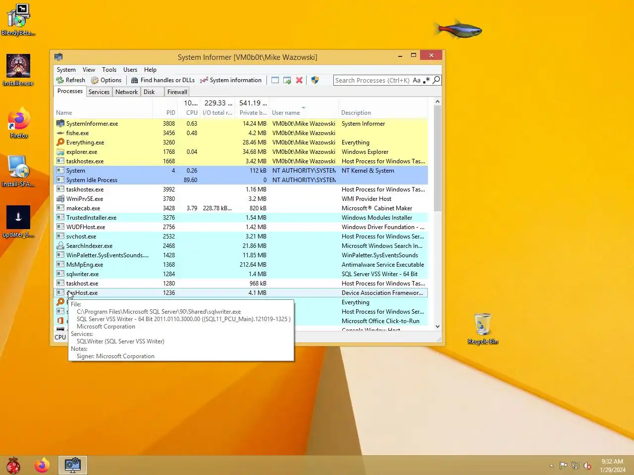634x475 pixels.
Task: Click scrollbar down arrow in process list
Action: (x=437, y=326)
